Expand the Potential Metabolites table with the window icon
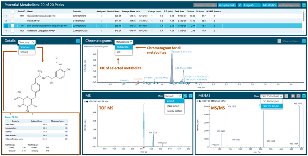 tap(304, 5)
